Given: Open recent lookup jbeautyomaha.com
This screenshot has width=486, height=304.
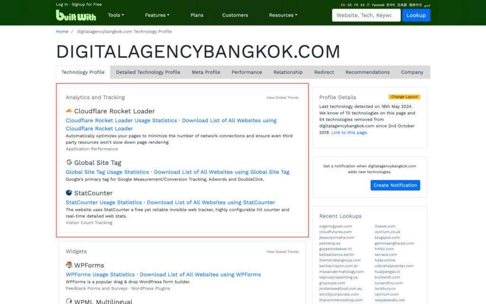Looking at the screenshot, I should coord(336,237).
